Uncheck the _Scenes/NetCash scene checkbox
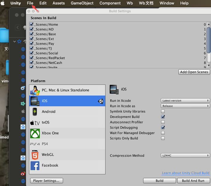Image resolution: width=211 pixels, height=186 pixels. pyautogui.click(x=32, y=62)
